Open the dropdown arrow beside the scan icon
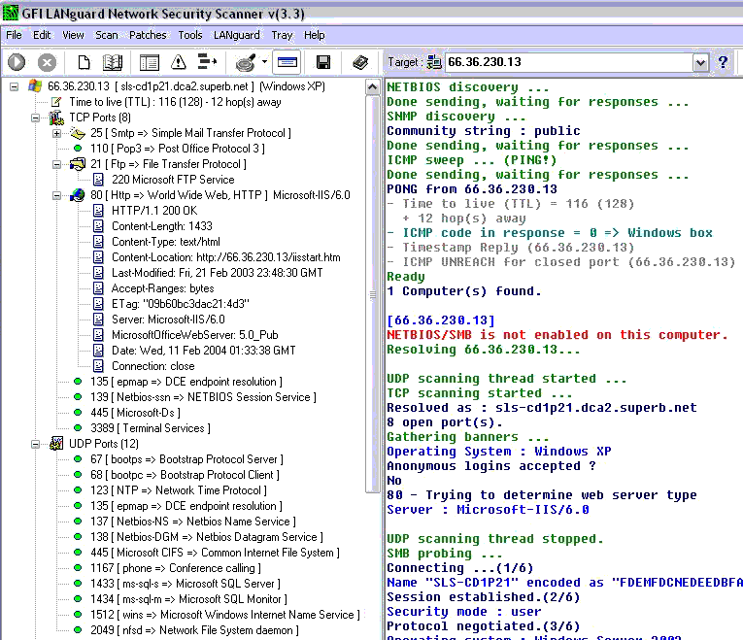 pyautogui.click(x=264, y=62)
